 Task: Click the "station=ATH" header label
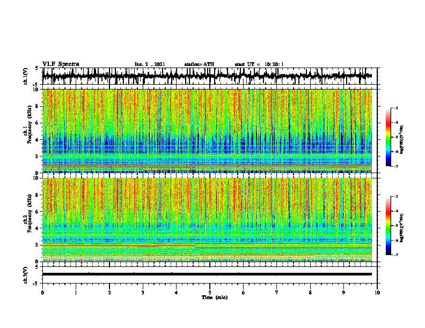(x=199, y=64)
